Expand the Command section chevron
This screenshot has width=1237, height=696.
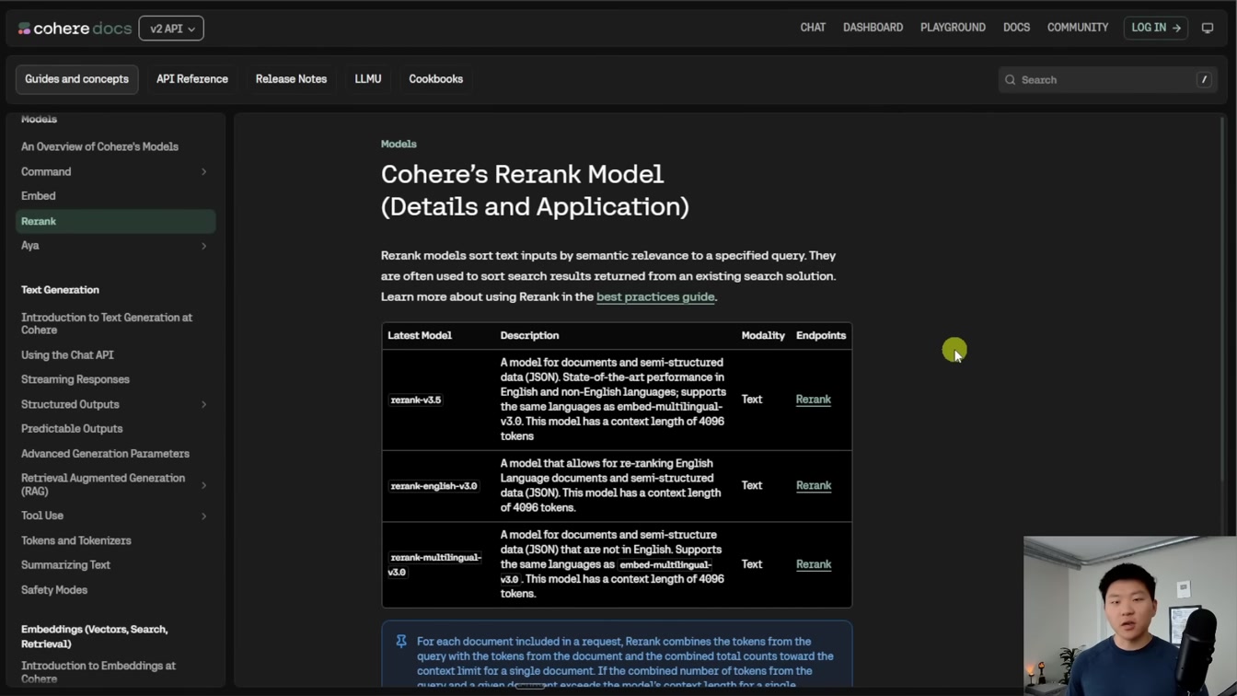pos(203,172)
